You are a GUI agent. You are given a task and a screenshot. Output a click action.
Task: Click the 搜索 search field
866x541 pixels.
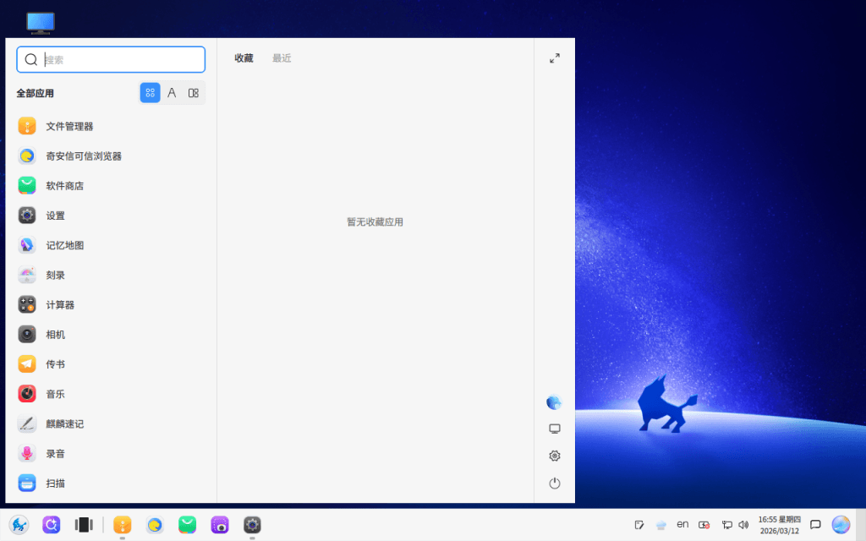(x=111, y=60)
